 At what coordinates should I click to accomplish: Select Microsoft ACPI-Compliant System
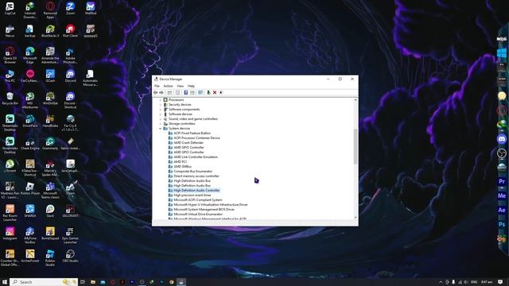pos(198,200)
